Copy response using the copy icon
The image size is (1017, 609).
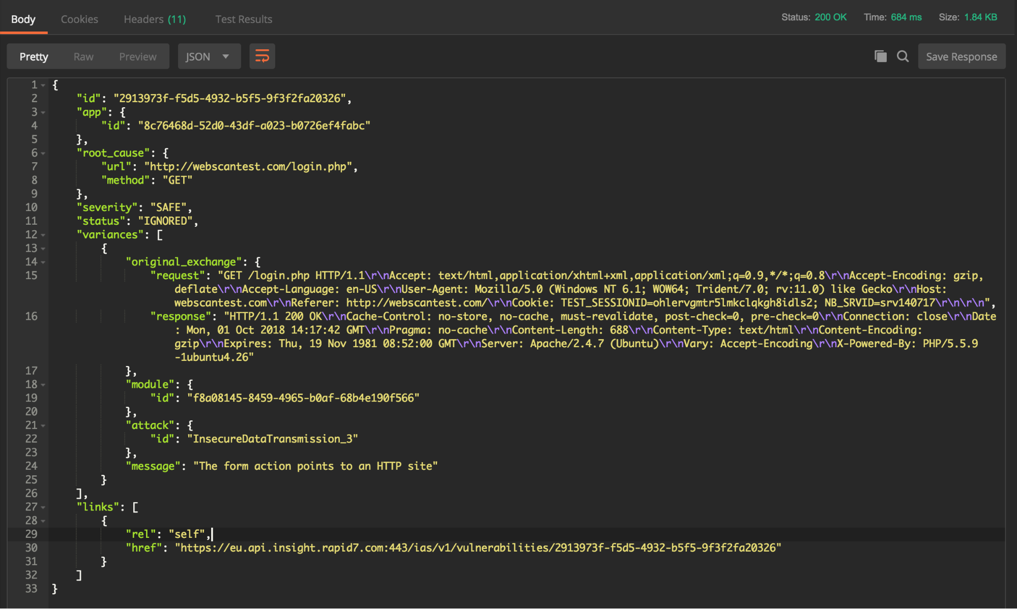[x=880, y=56]
